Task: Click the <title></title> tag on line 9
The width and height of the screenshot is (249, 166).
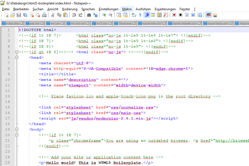Action: (x=57, y=74)
